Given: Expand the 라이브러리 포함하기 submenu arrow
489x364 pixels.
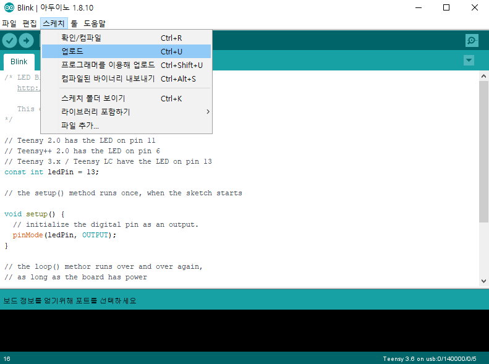Looking at the screenshot, I should (x=208, y=112).
